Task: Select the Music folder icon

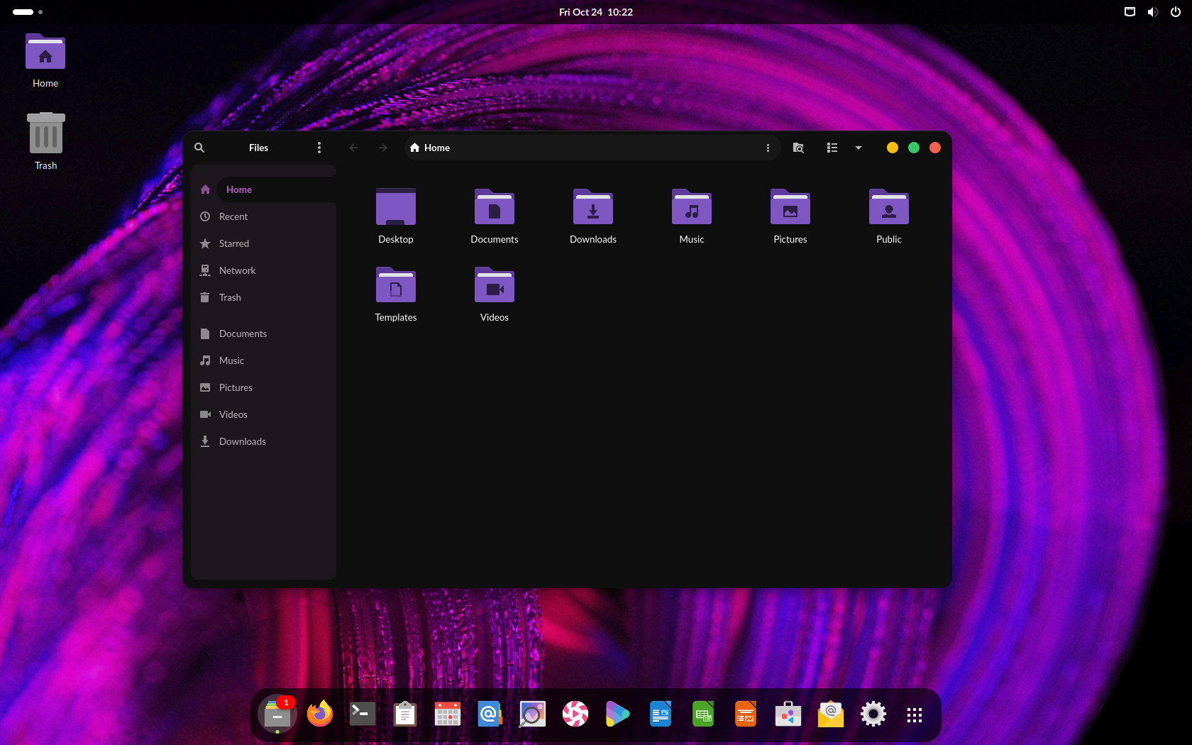Action: coord(692,208)
